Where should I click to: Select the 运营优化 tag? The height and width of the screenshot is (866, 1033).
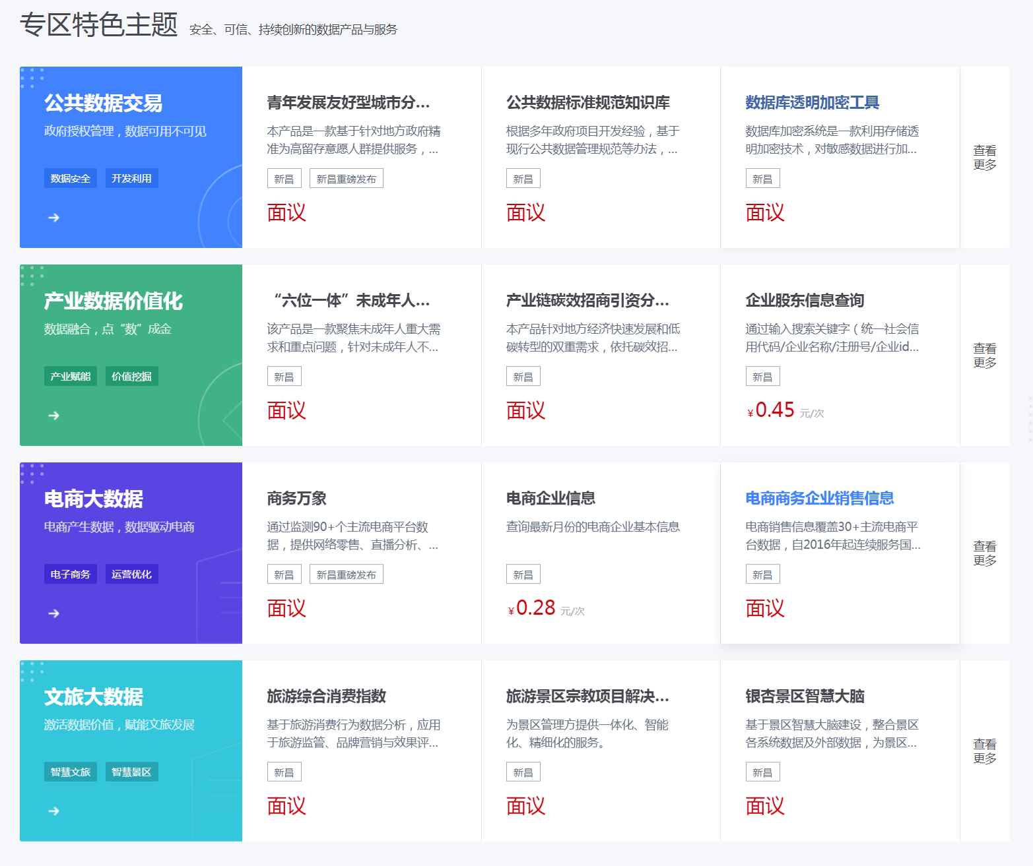pyautogui.click(x=131, y=574)
